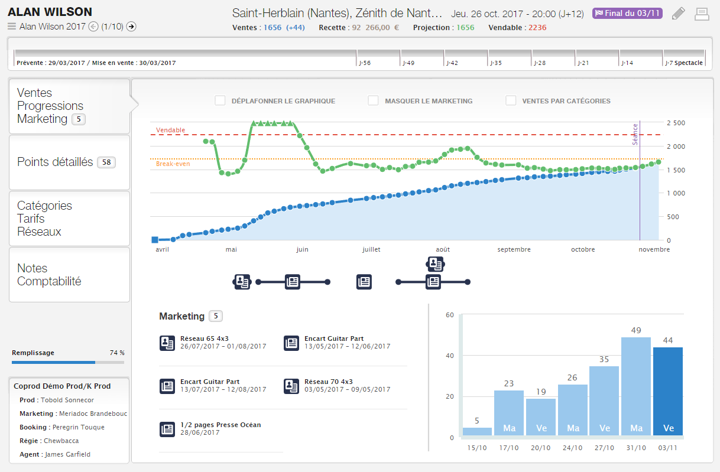Image resolution: width=720 pixels, height=472 pixels.
Task: Check Ventes par catégories option
Action: 511,101
